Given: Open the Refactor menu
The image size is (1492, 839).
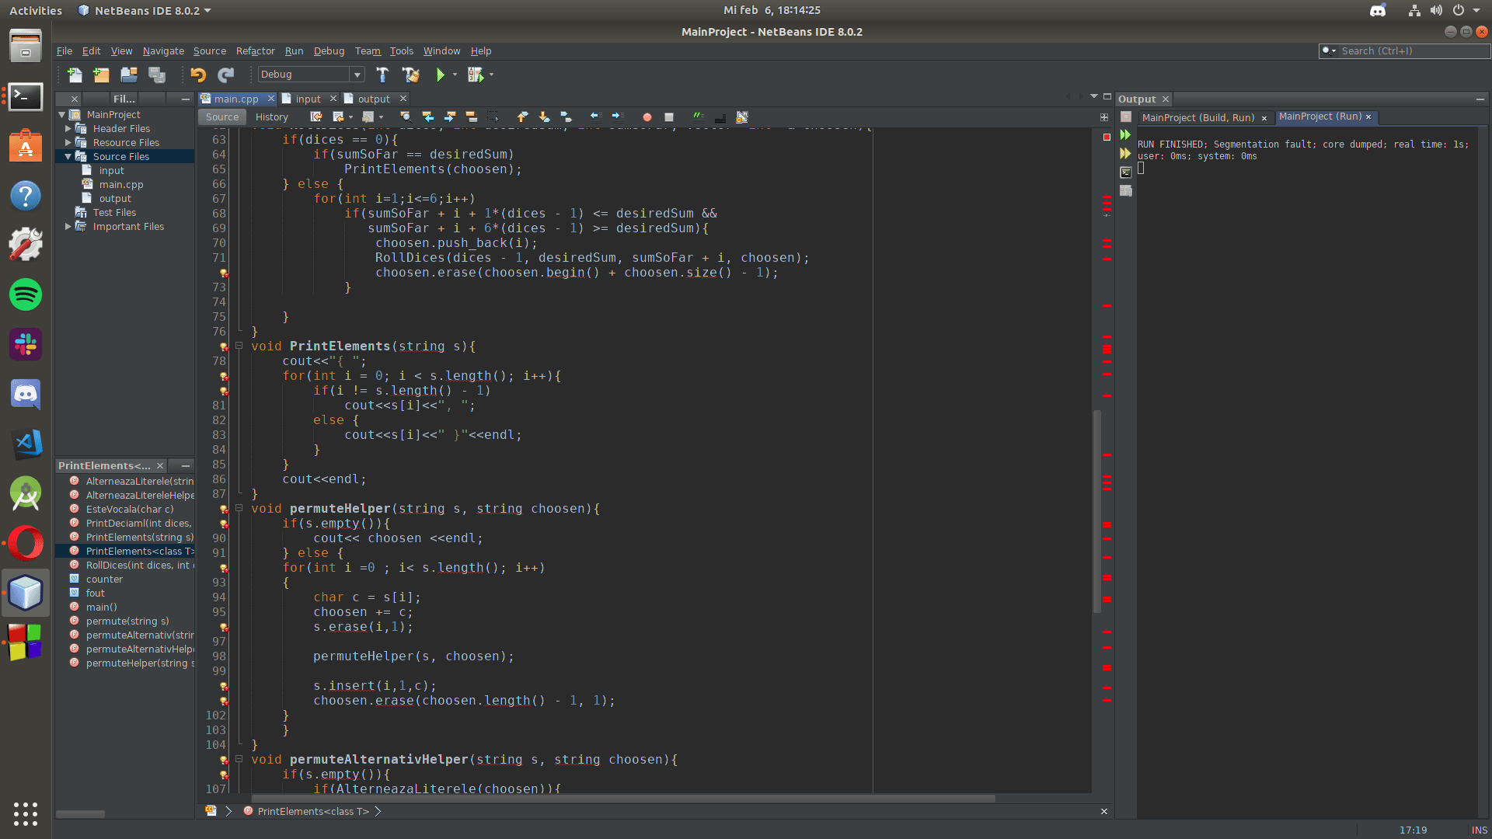Looking at the screenshot, I should [x=256, y=50].
